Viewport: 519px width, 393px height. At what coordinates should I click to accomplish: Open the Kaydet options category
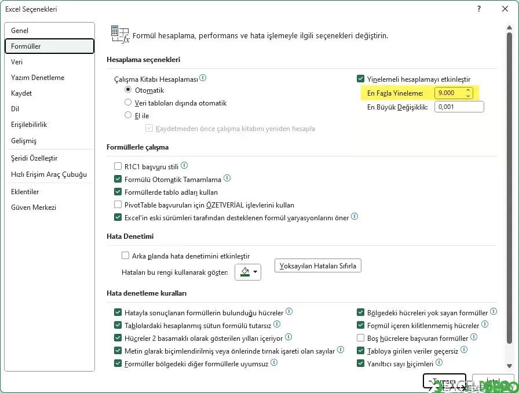[x=50, y=93]
